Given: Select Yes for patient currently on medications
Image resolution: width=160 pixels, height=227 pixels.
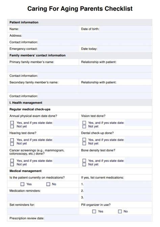Looking at the screenshot, I should (x=22, y=184).
